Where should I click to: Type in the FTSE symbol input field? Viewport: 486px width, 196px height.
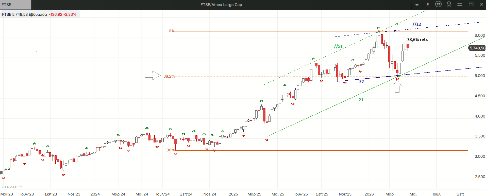pos(16,5)
